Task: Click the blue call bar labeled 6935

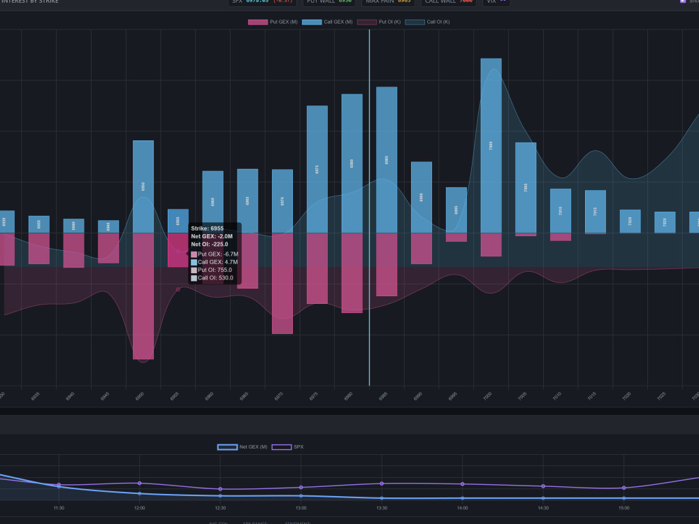Action: tap(38, 224)
